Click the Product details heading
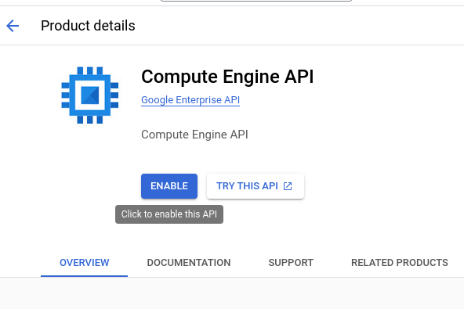This screenshot has width=464, height=309. click(x=88, y=26)
